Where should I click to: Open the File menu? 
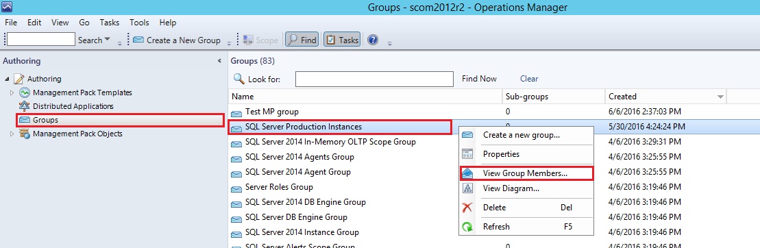point(11,23)
